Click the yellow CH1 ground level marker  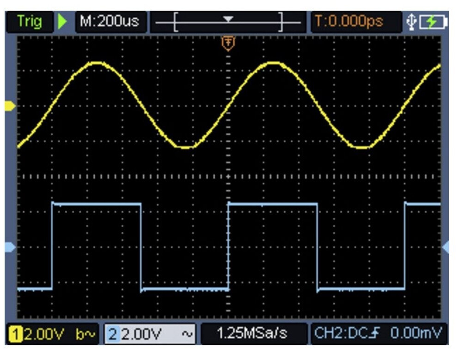(10, 106)
